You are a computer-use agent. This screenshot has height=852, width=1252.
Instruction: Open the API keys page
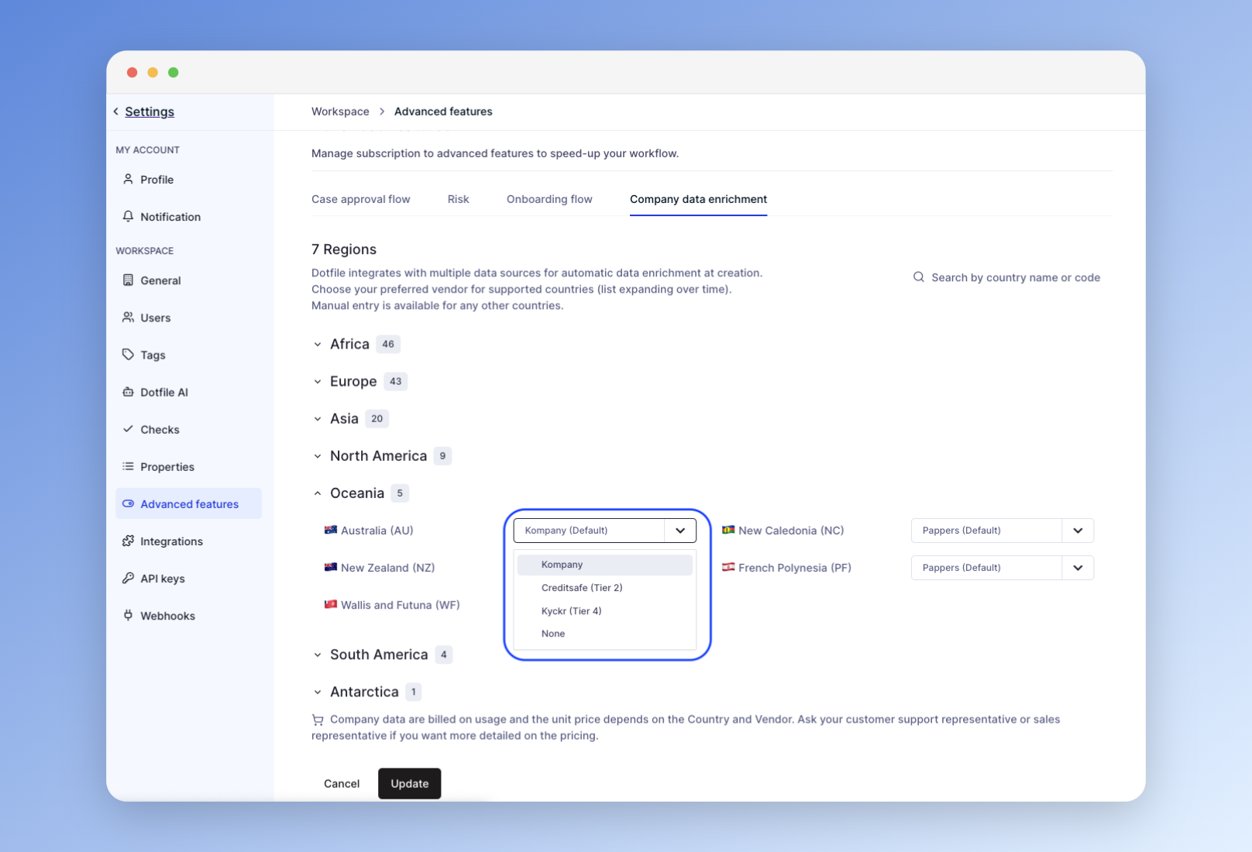click(188, 578)
